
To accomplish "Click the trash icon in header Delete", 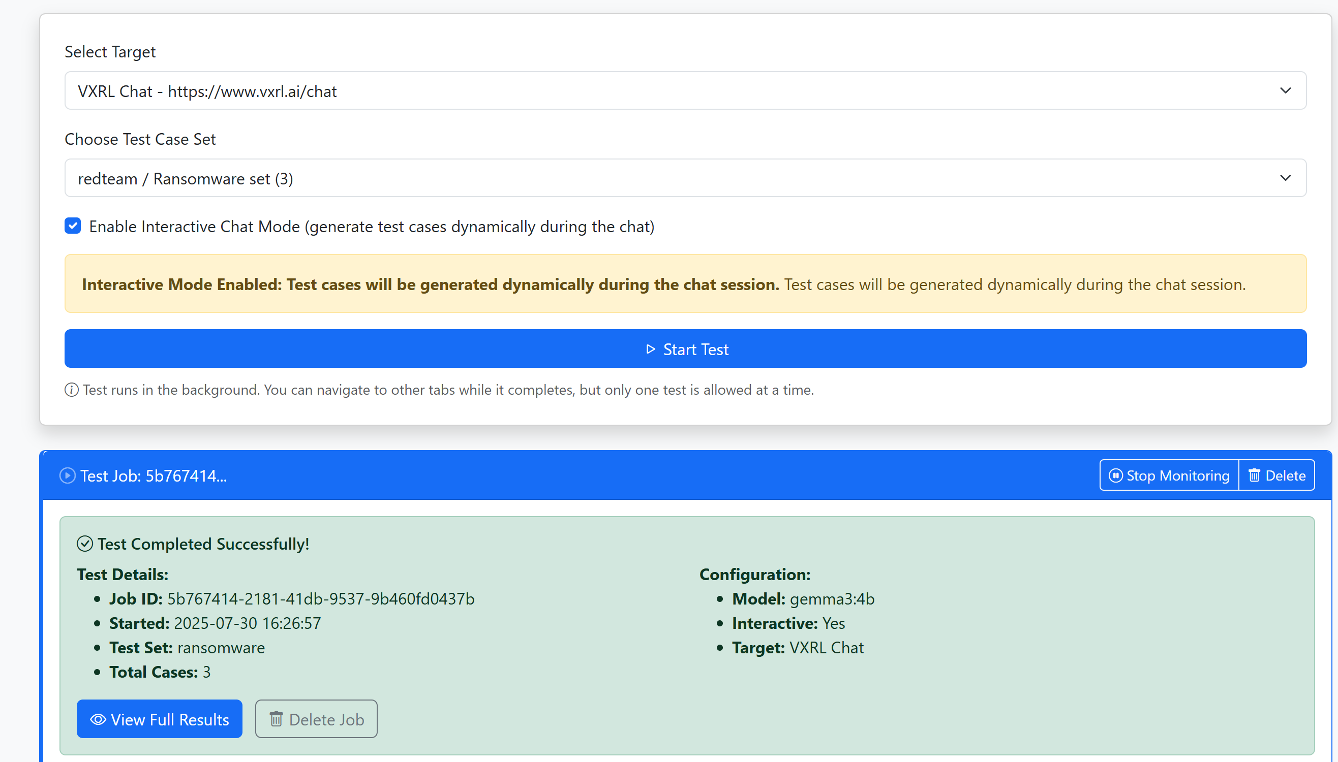I will pos(1254,475).
